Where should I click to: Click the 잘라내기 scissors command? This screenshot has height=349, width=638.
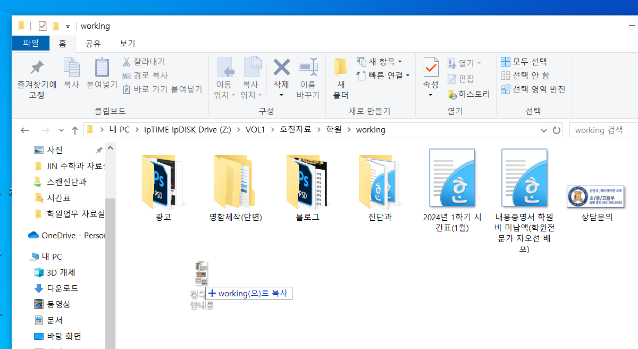tap(144, 62)
